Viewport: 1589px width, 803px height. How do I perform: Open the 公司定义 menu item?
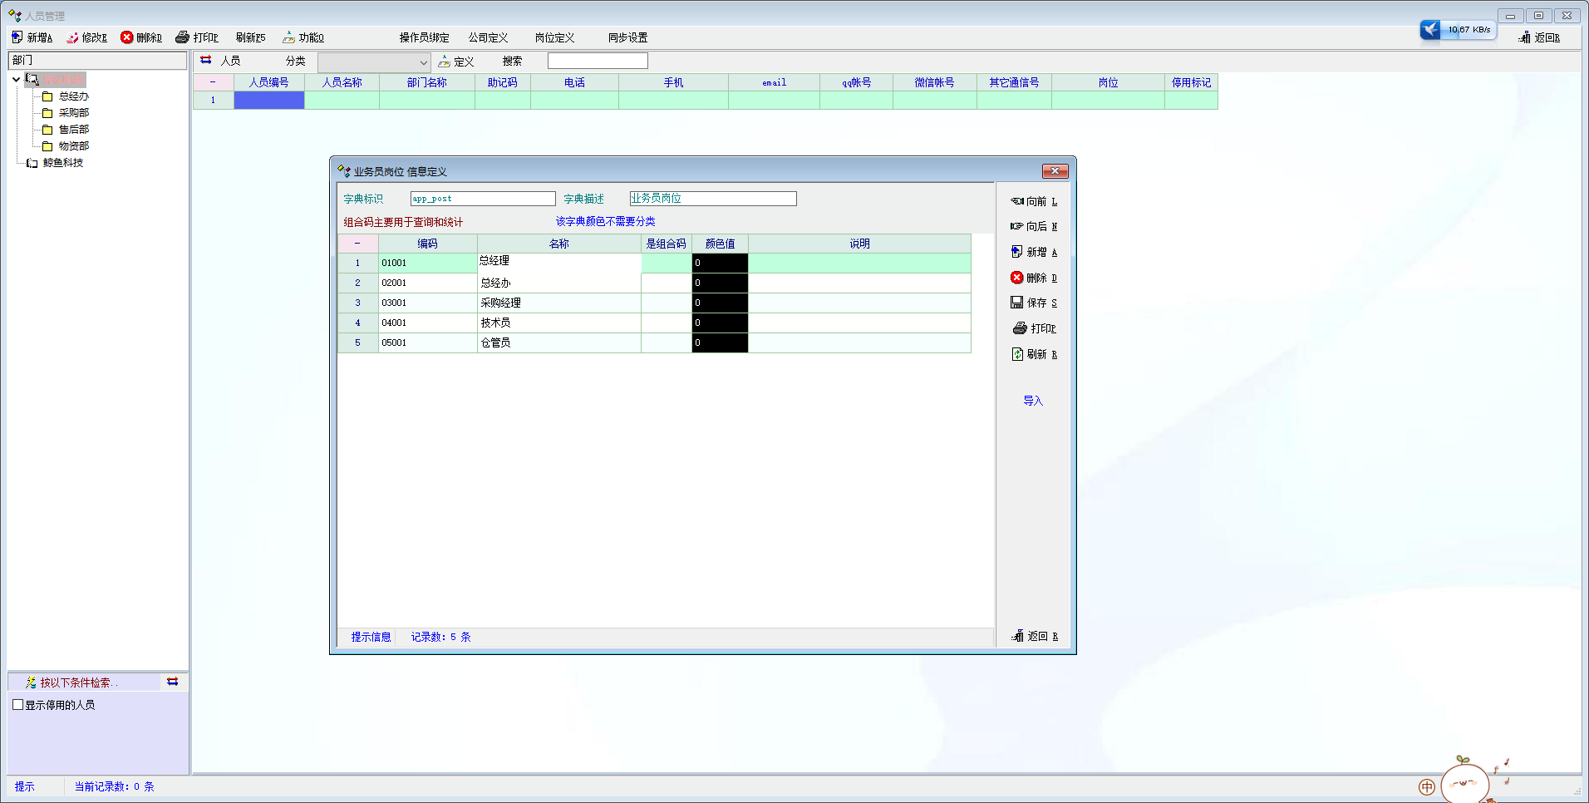[x=488, y=37]
